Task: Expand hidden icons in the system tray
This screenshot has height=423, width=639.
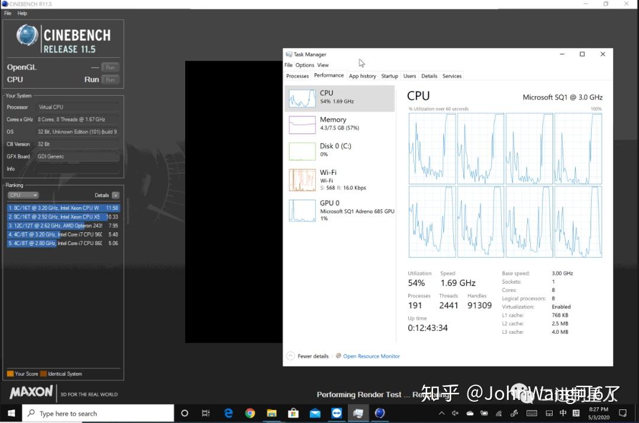Action: (x=441, y=413)
